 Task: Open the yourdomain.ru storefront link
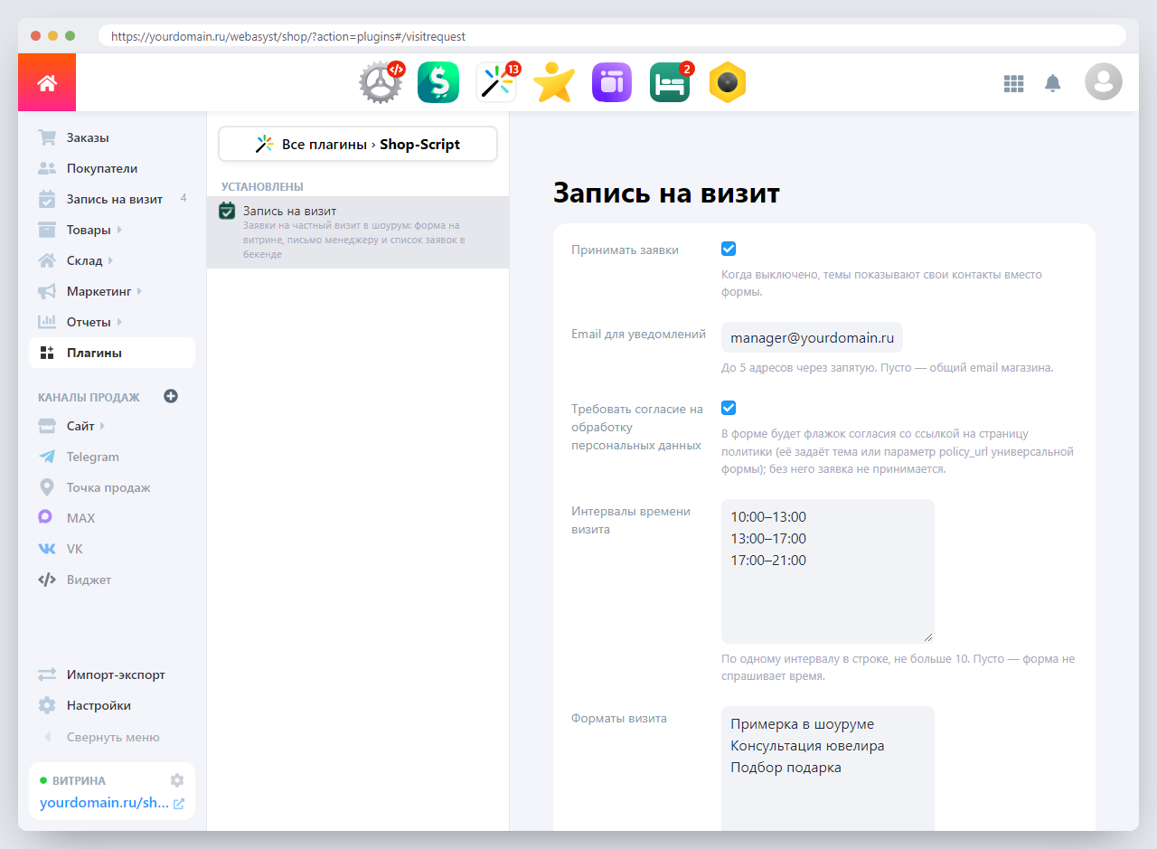coord(104,804)
